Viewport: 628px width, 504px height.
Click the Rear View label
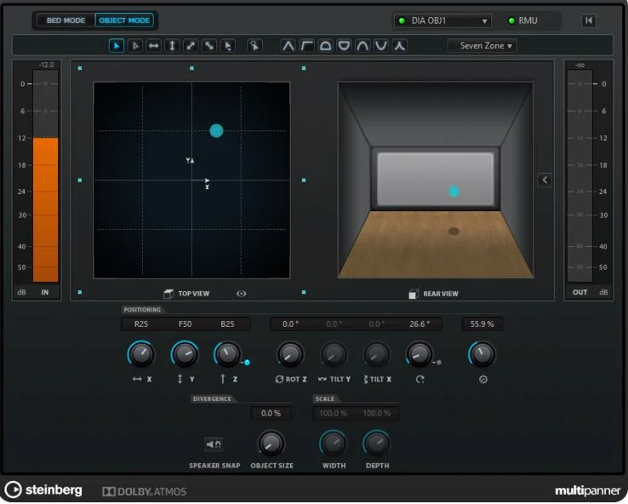441,294
